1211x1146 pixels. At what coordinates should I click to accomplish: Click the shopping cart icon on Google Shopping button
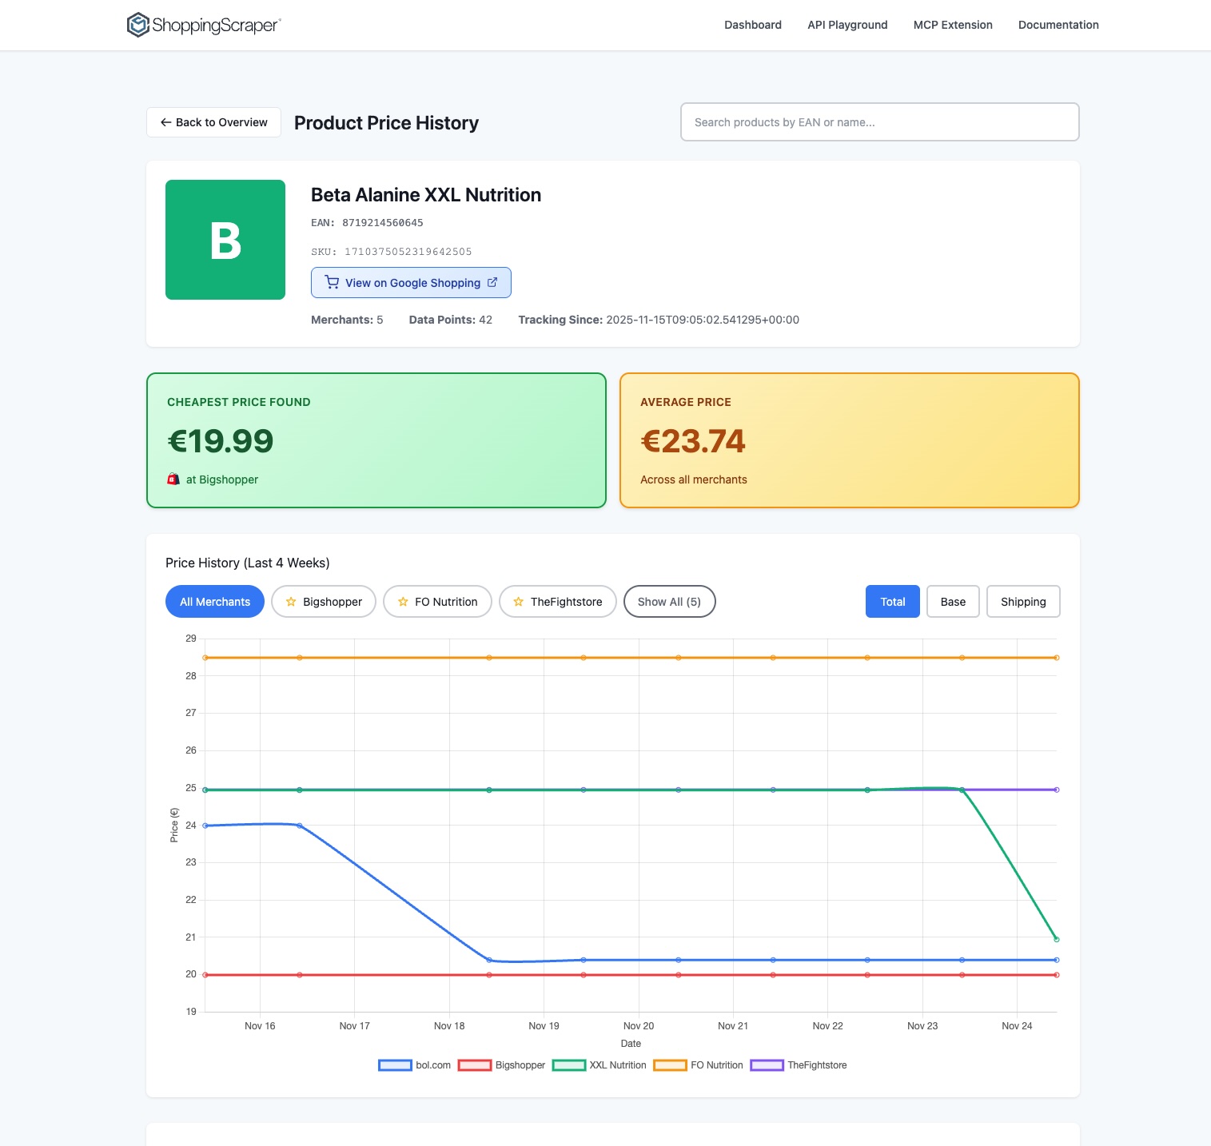pos(332,282)
